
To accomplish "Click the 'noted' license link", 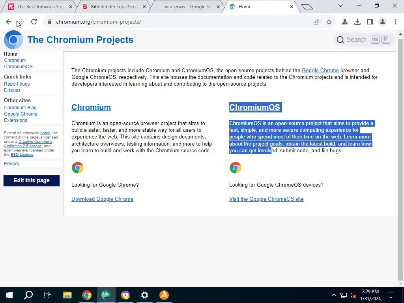I will click(x=45, y=133).
